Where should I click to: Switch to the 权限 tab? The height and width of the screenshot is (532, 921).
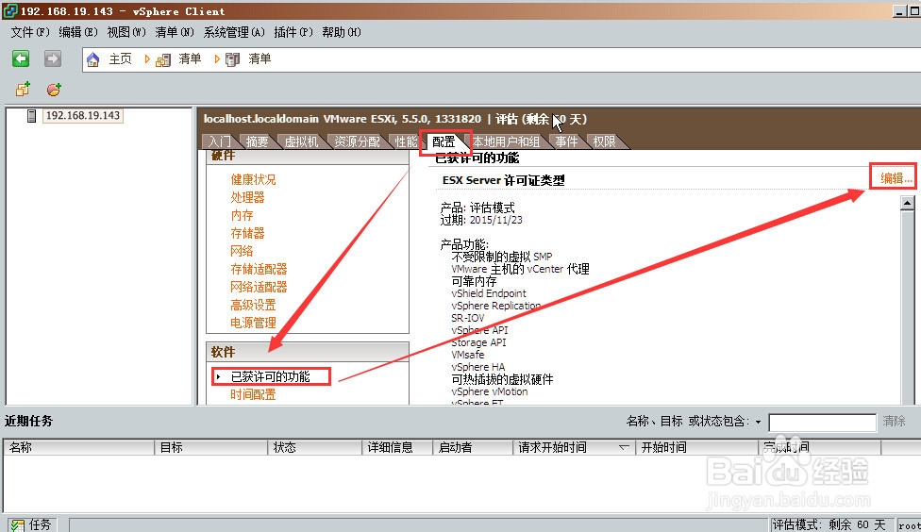coord(604,141)
